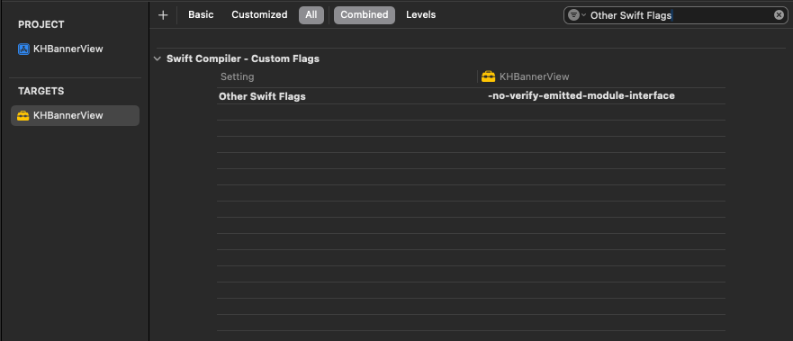Click the Swift Compiler - Custom Flags heading

243,58
